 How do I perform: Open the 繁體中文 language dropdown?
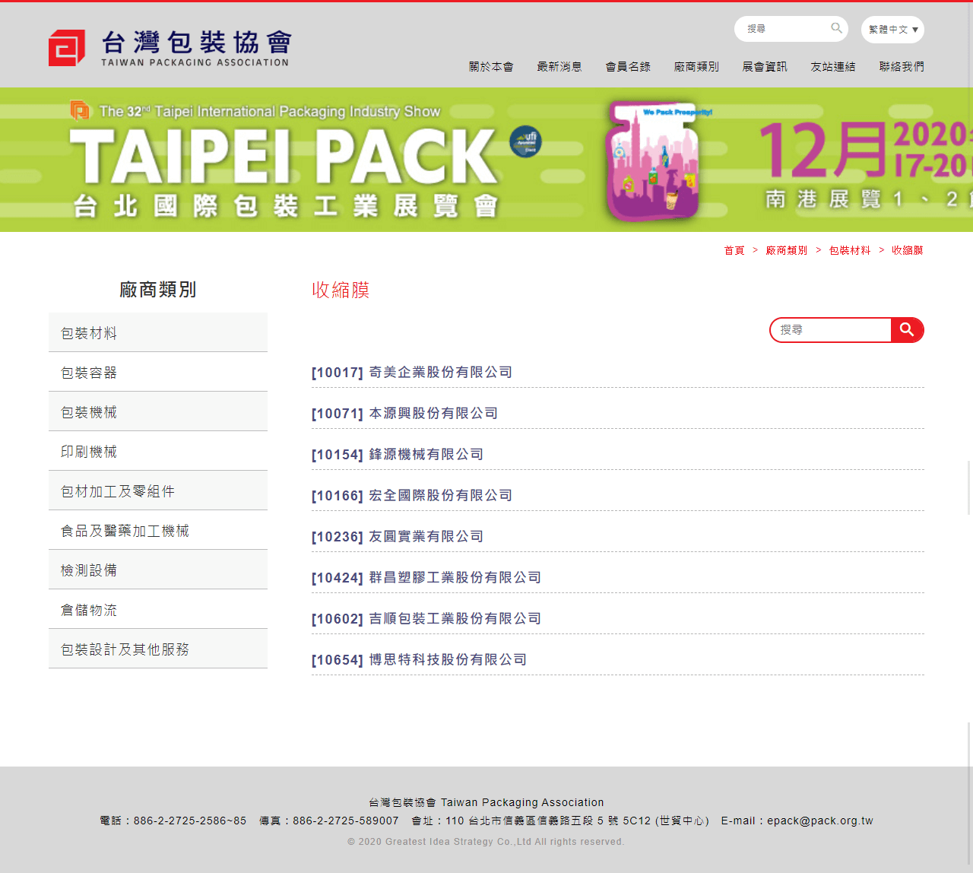click(892, 30)
